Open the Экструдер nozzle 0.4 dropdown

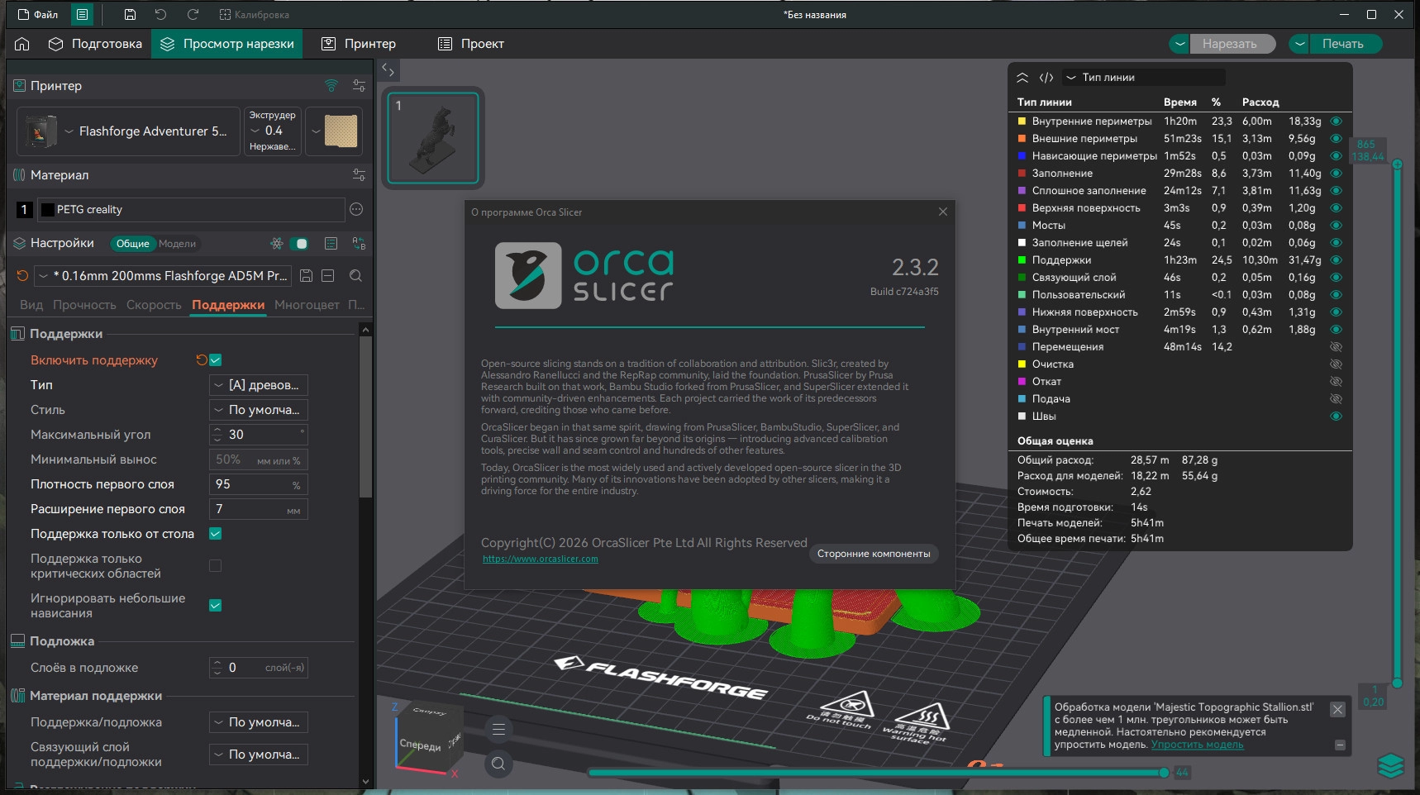(272, 131)
